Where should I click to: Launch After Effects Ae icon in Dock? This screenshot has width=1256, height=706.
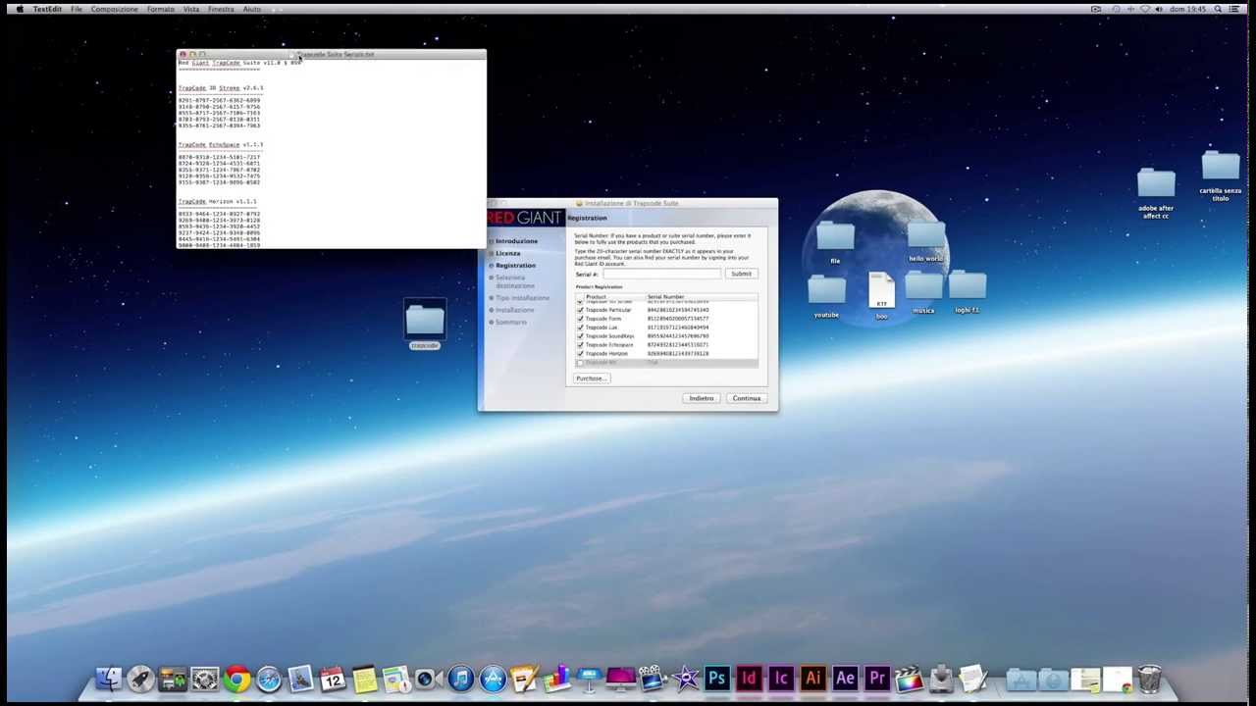[x=845, y=679]
